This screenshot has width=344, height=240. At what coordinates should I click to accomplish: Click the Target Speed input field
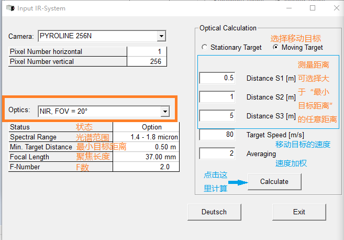tap(217, 135)
